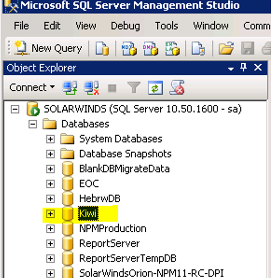Select the SolarWindsOrion-NPM11-RC-DPI database label
Viewport: 272px width, 278px height.
click(x=151, y=273)
